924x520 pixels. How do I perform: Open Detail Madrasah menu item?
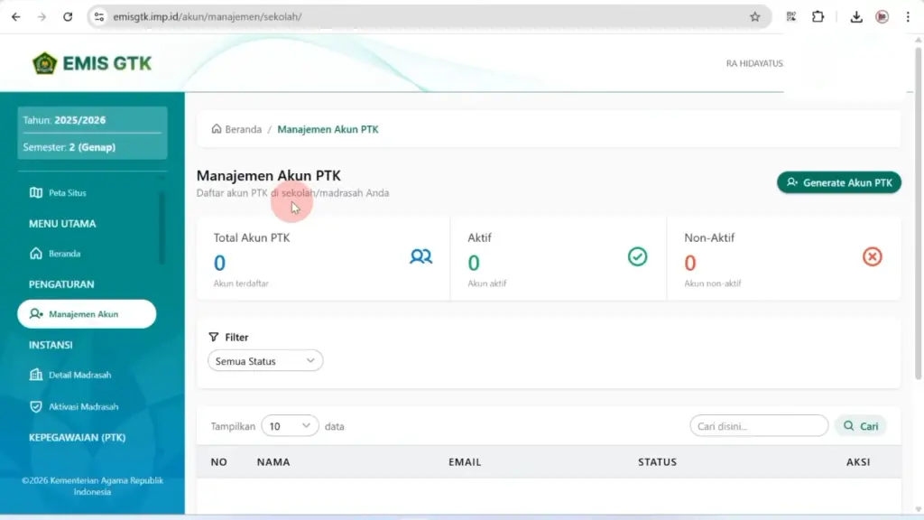79,375
